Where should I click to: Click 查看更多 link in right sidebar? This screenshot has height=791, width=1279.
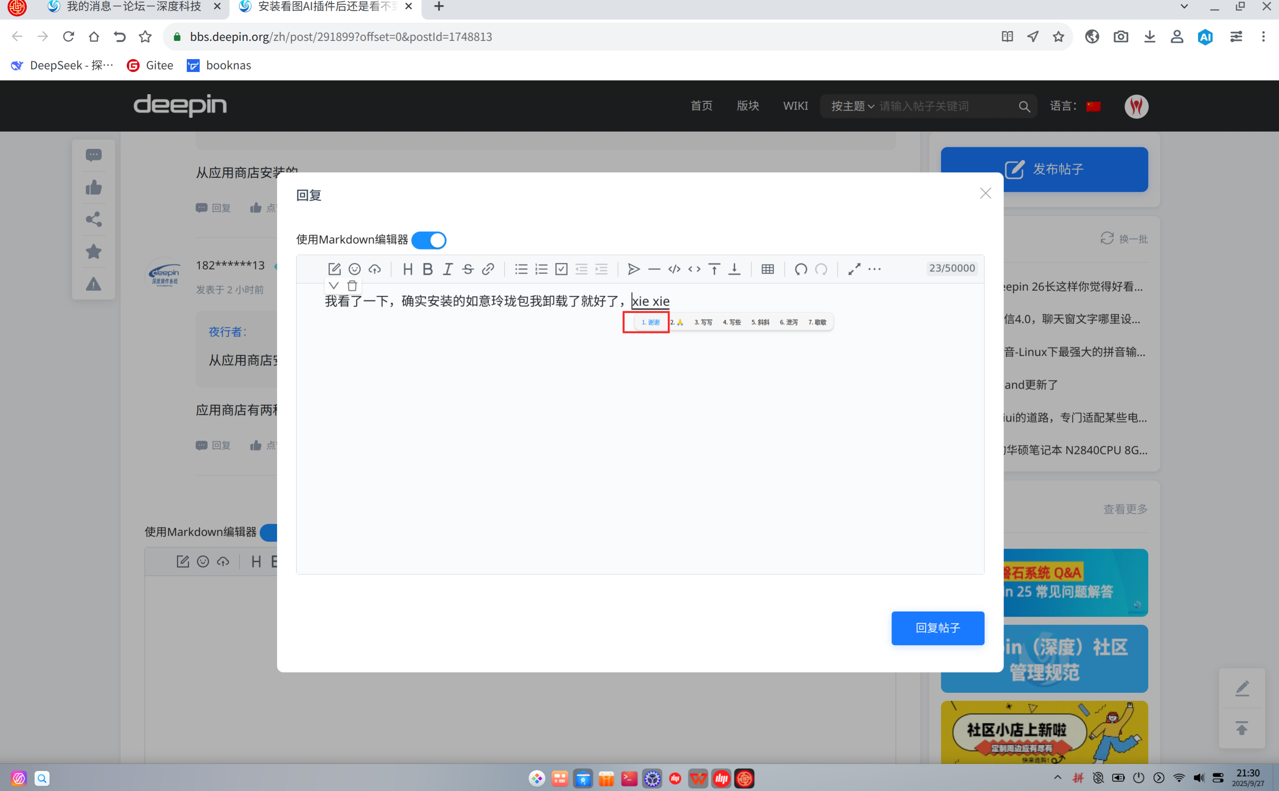pos(1125,509)
